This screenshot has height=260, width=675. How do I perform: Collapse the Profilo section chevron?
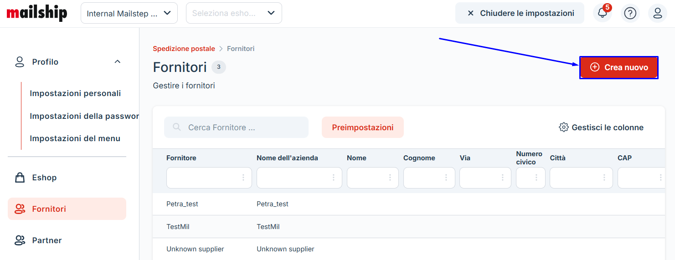(118, 61)
